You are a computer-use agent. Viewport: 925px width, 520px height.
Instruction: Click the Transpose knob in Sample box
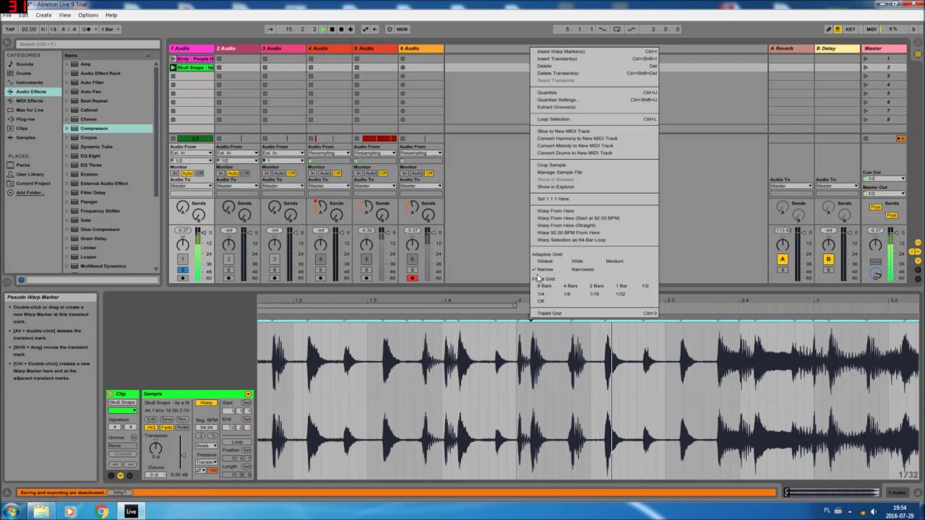tap(155, 448)
